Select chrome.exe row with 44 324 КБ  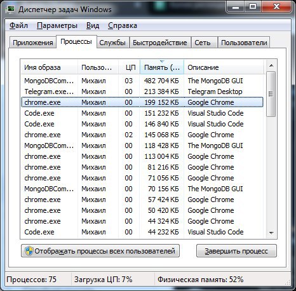142,221
